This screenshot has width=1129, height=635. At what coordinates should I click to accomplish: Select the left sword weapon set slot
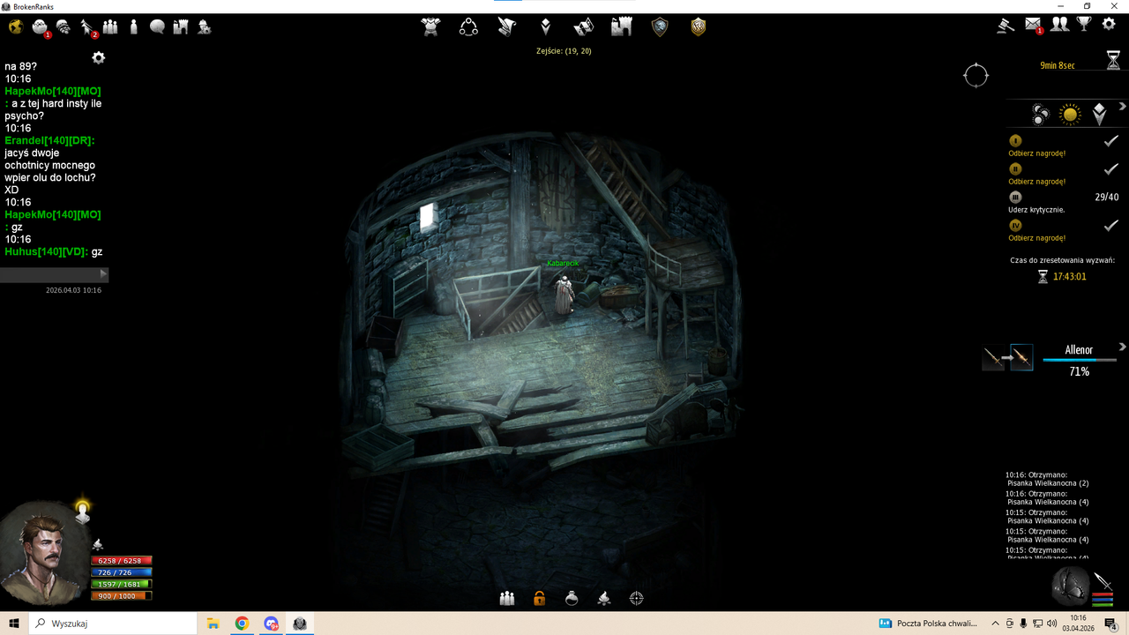pos(994,357)
